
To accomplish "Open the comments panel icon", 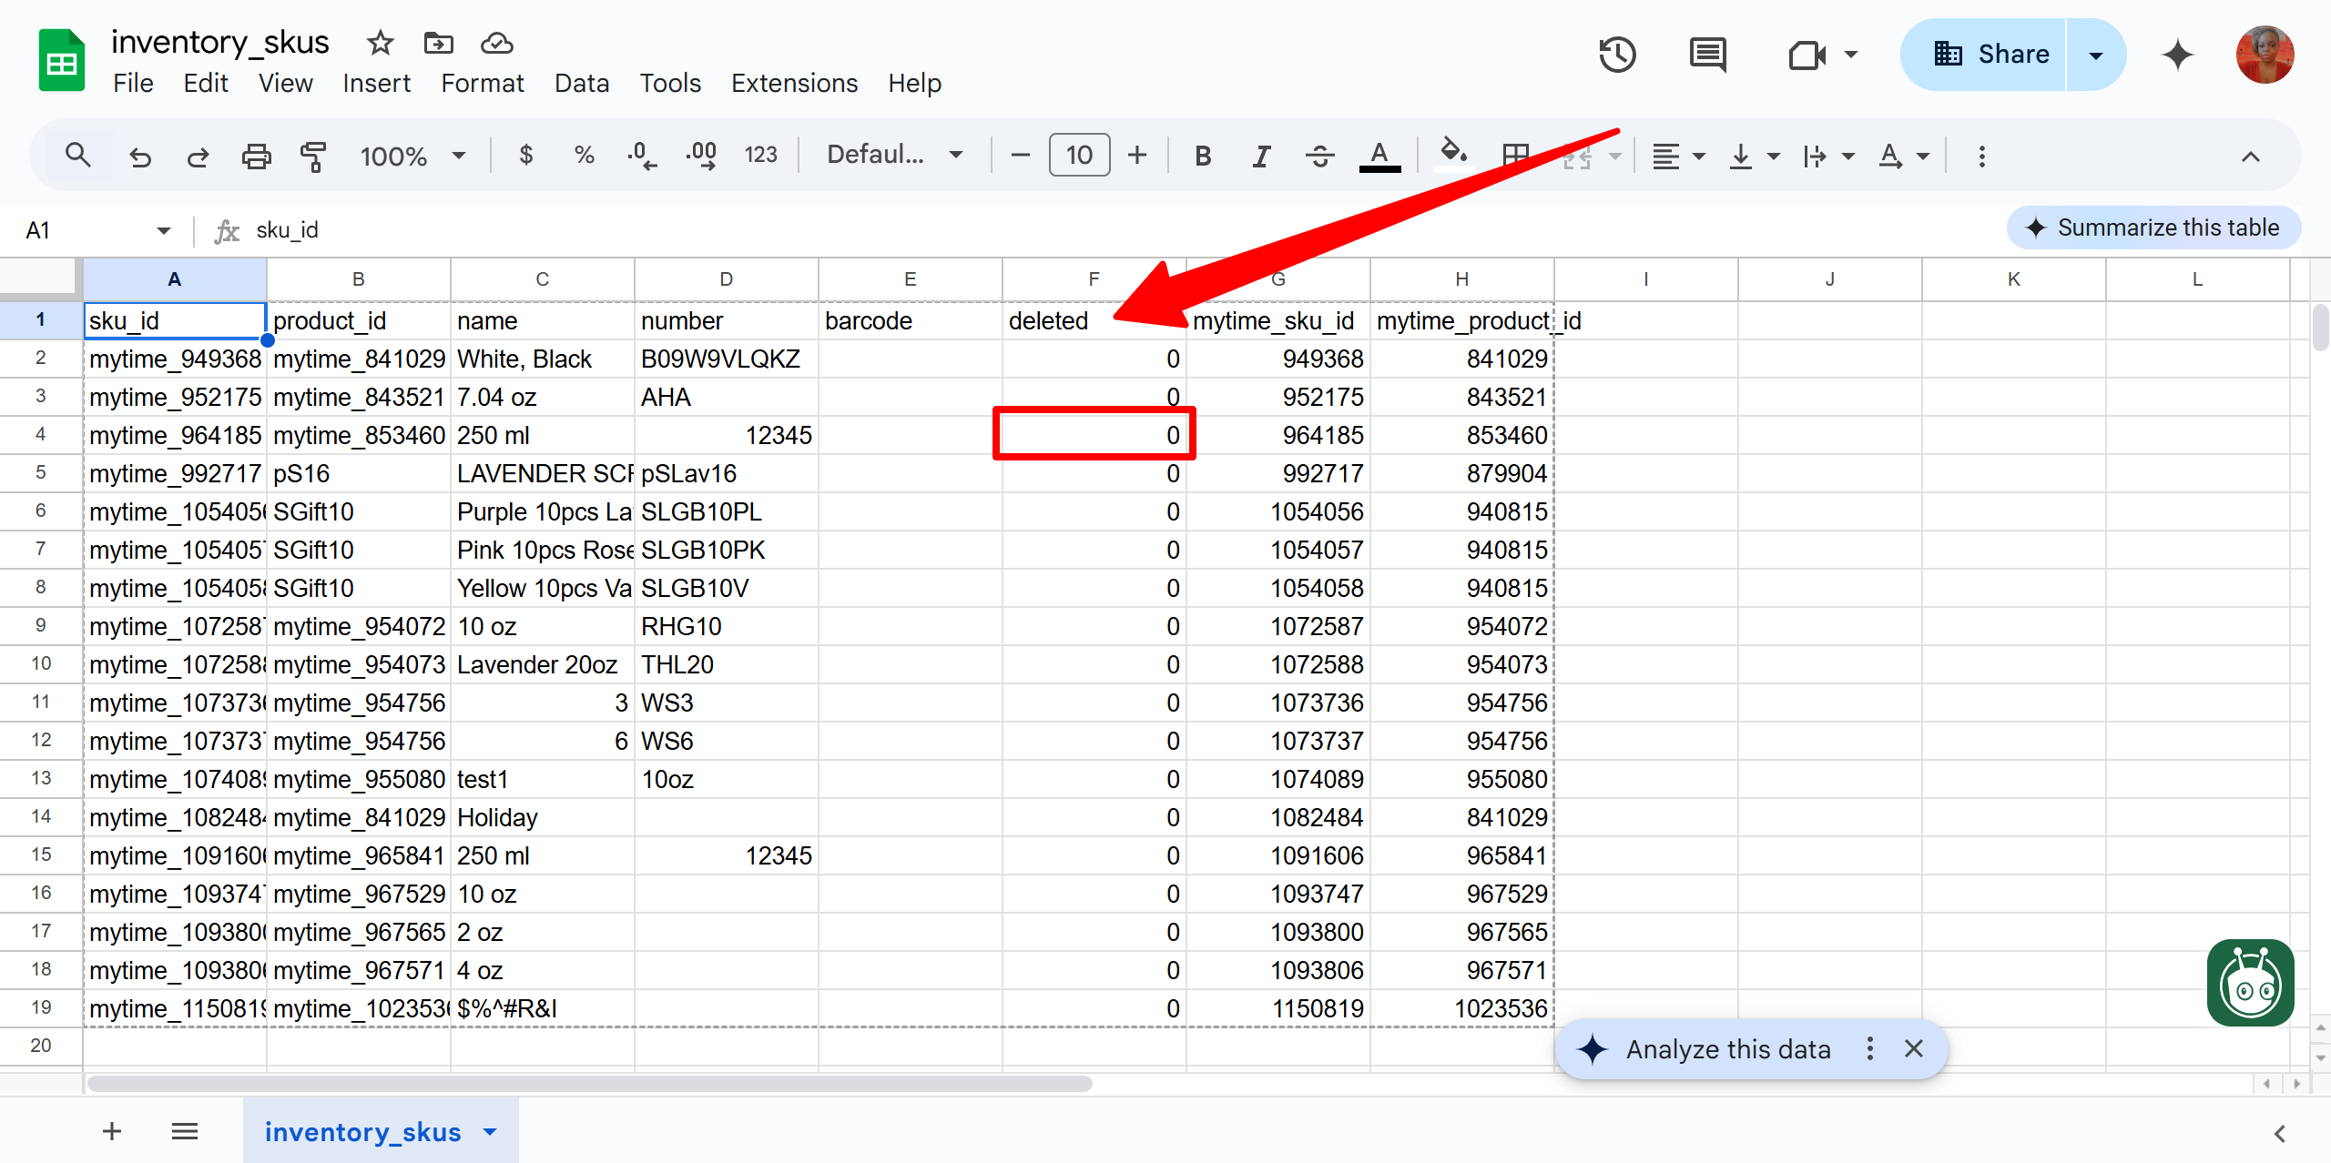I will point(1707,55).
